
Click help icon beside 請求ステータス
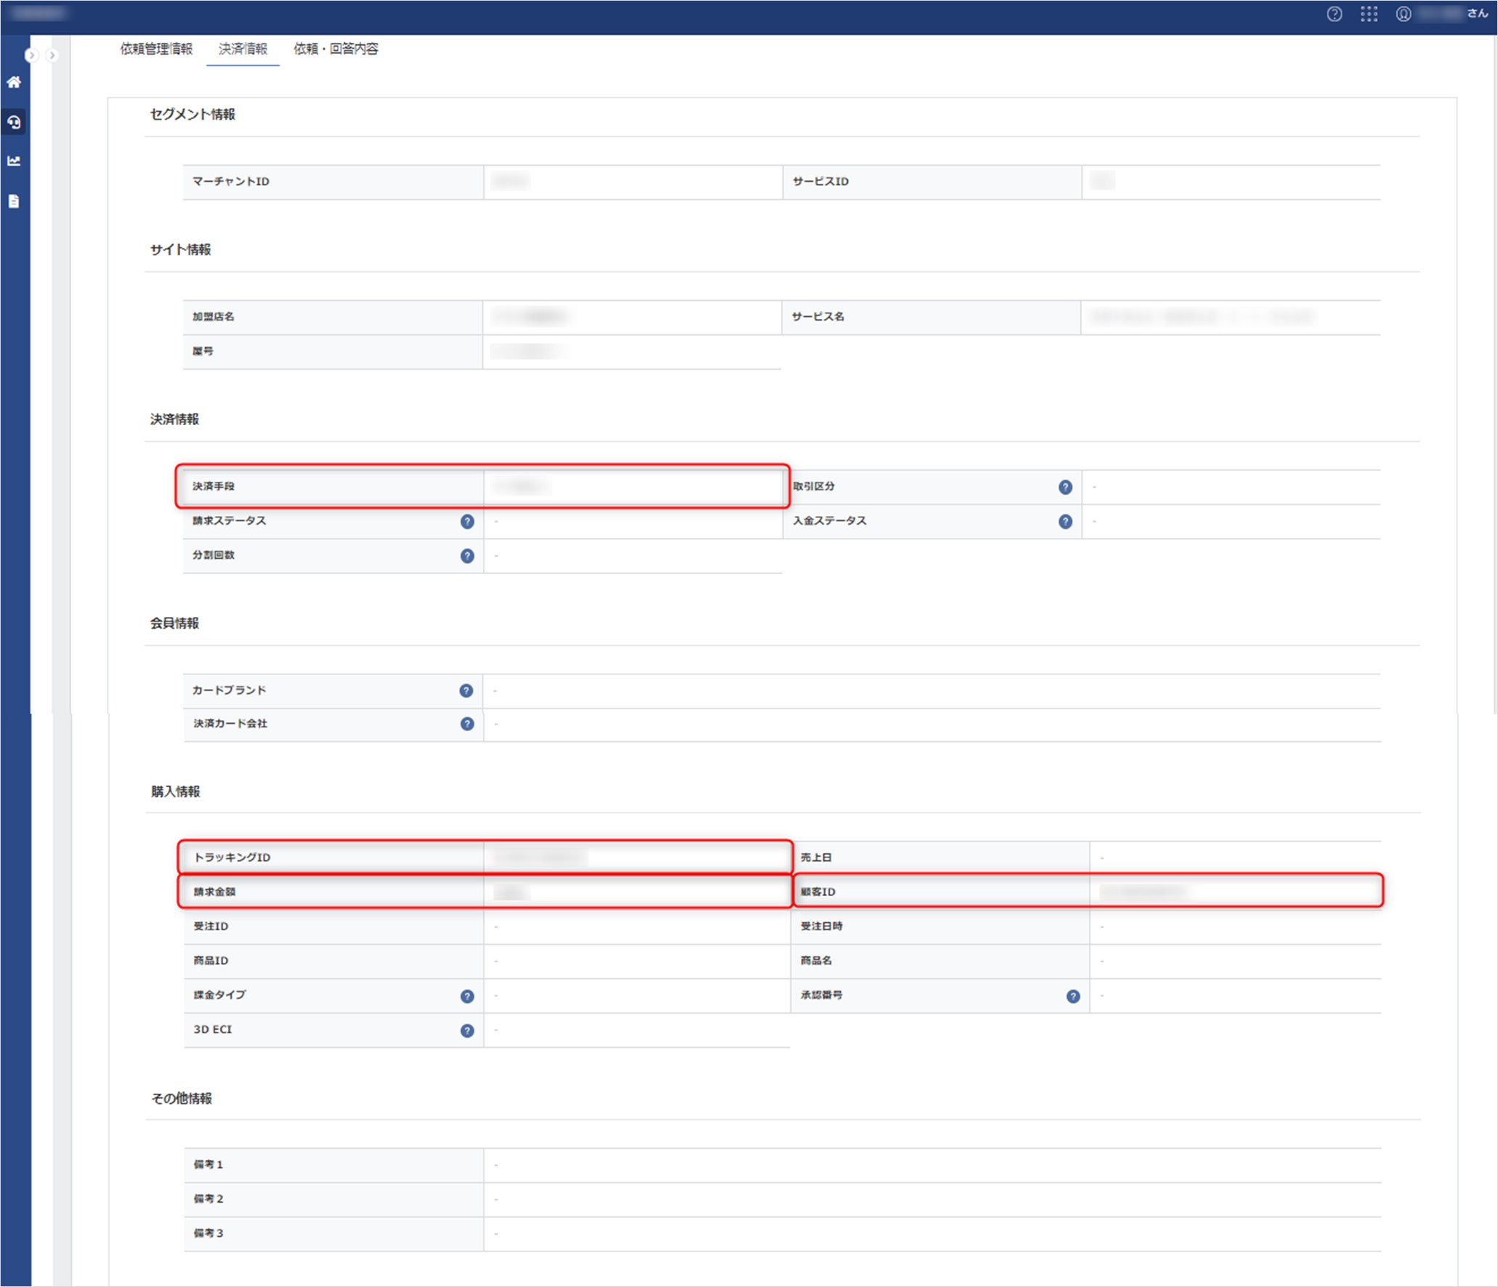467,521
